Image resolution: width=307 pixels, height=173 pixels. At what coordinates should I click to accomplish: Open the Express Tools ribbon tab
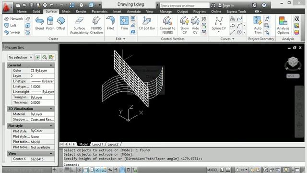[236, 12]
